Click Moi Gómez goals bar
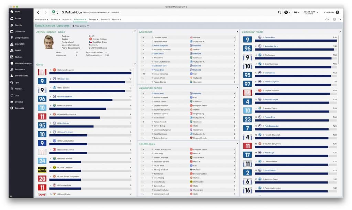 coord(90,127)
